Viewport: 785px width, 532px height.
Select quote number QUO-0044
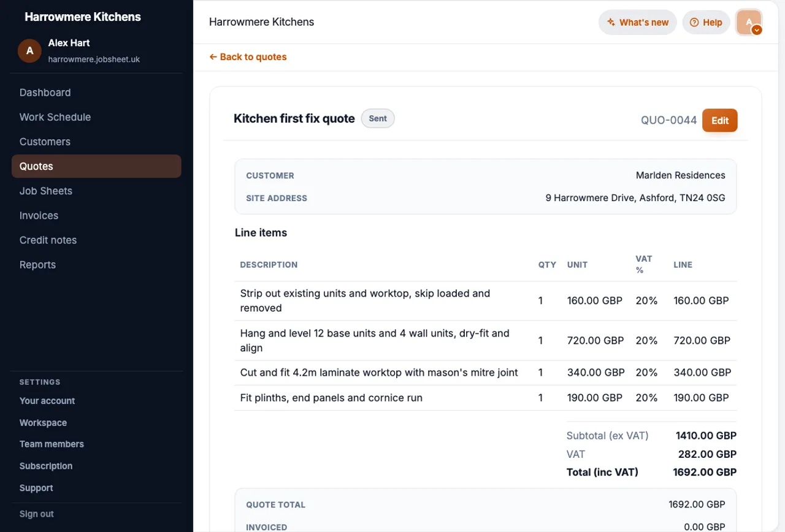[x=669, y=120]
